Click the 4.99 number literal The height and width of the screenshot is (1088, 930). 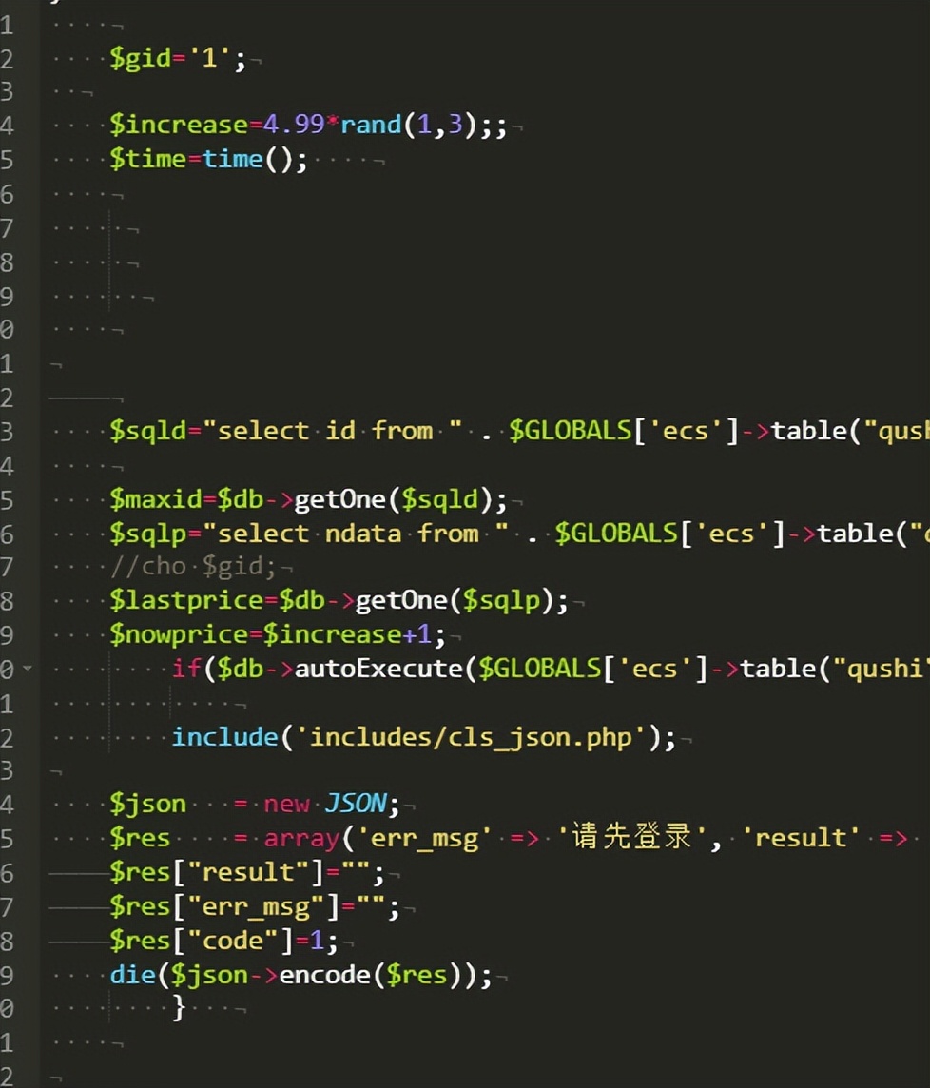[x=294, y=125]
